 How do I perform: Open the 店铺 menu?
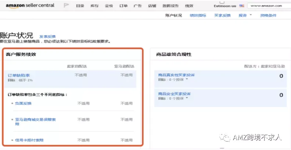tap(152, 6)
